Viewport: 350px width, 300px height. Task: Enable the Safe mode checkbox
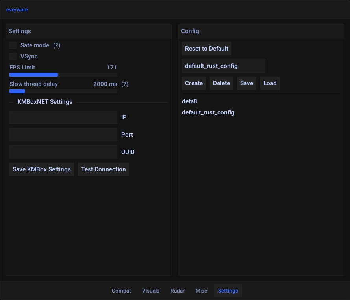(x=13, y=45)
